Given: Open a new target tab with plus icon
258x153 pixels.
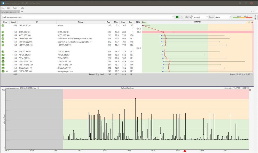Looking at the screenshot, I should (x=22, y=12).
